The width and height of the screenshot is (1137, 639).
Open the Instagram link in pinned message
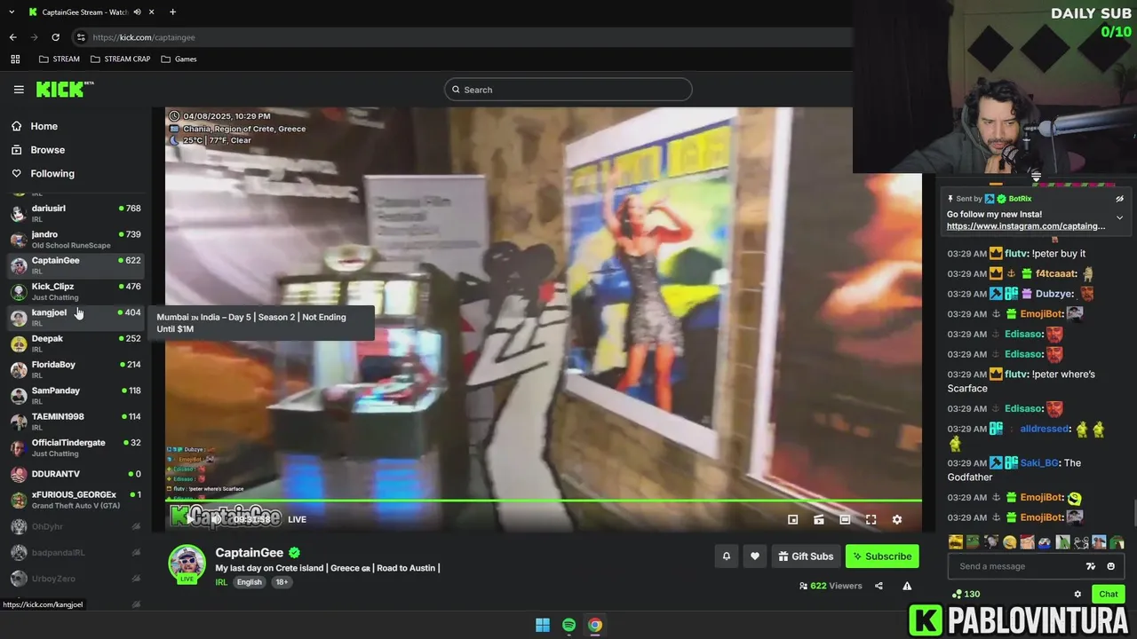[x=1026, y=226]
